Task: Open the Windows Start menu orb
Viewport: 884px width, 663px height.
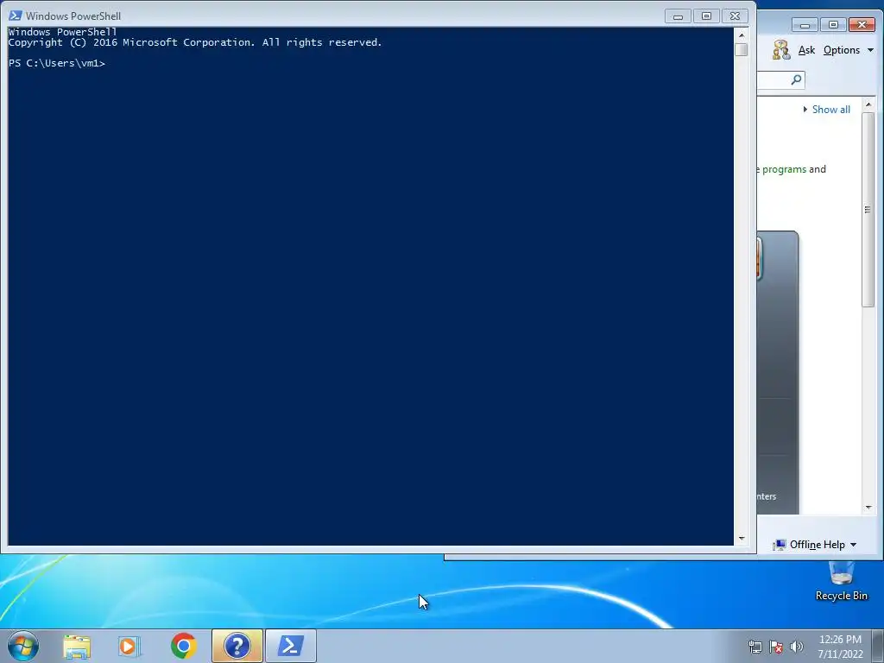Action: point(23,646)
